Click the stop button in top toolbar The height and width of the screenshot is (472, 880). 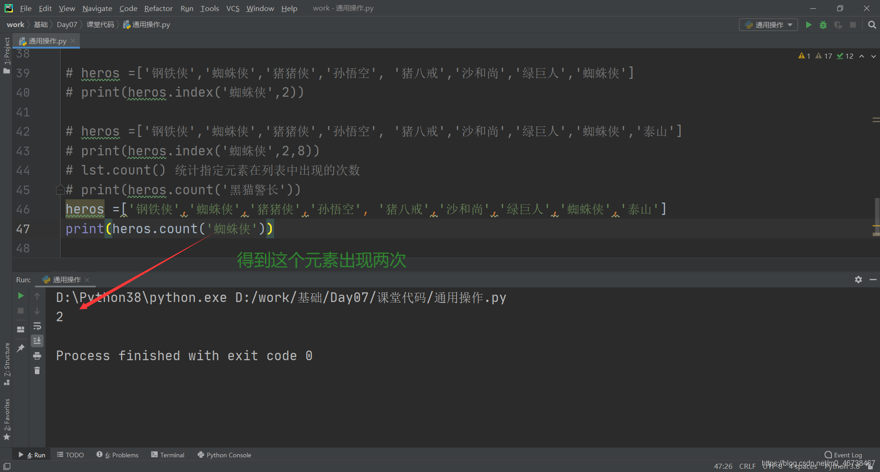pyautogui.click(x=853, y=25)
